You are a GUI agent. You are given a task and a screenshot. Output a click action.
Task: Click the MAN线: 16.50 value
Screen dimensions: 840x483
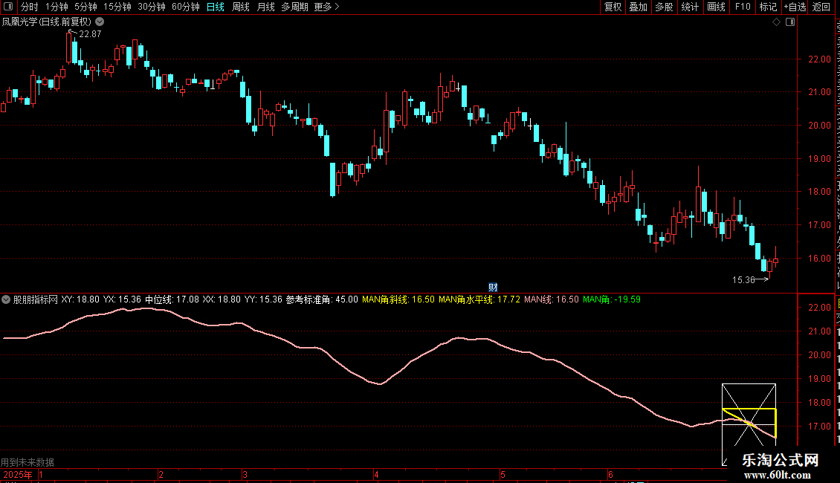pos(552,299)
